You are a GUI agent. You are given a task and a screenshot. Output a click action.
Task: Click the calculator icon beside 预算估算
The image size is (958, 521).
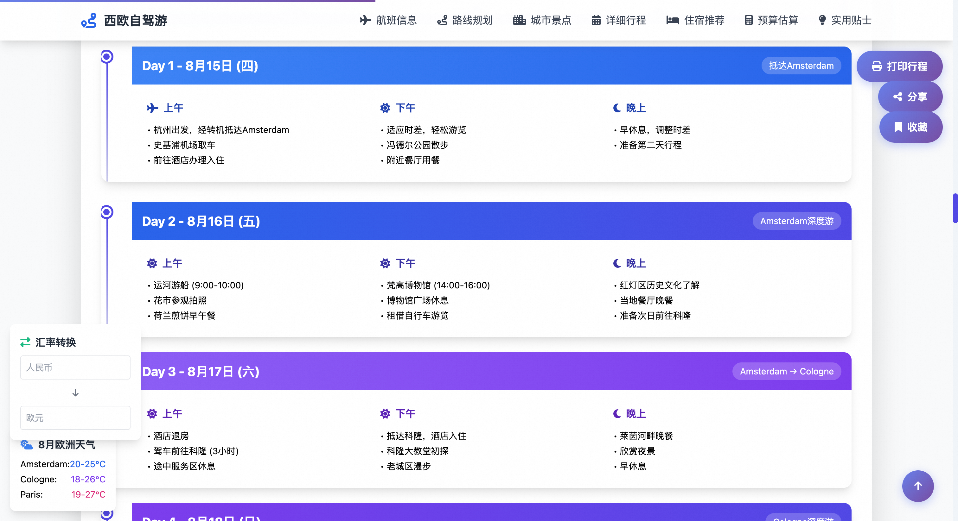tap(749, 20)
